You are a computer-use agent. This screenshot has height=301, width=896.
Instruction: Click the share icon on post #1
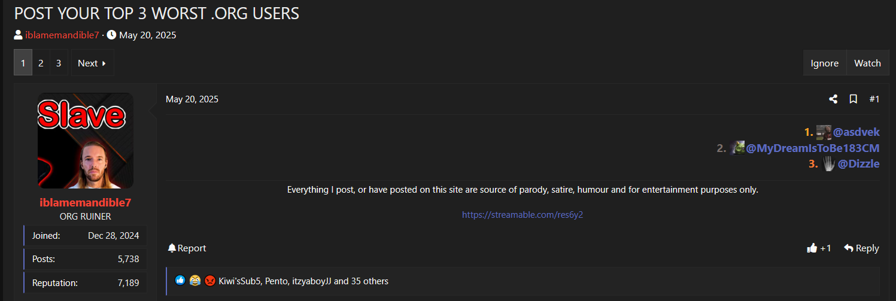(833, 99)
